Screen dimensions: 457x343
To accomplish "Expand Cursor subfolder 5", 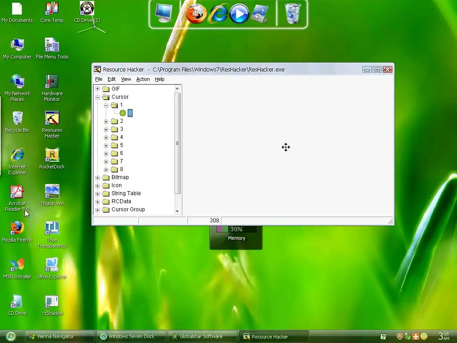I will [x=106, y=146].
